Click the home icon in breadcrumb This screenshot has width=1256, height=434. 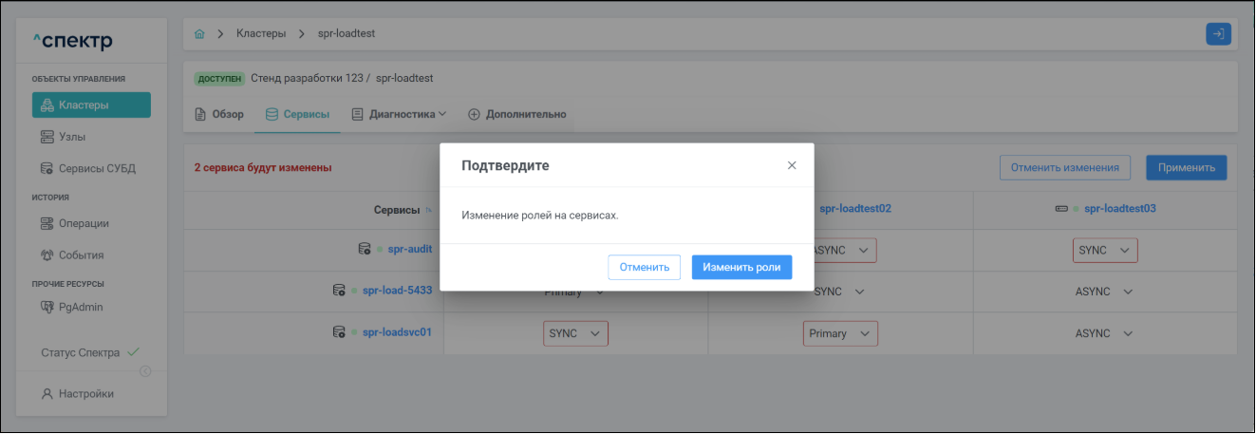coord(199,34)
